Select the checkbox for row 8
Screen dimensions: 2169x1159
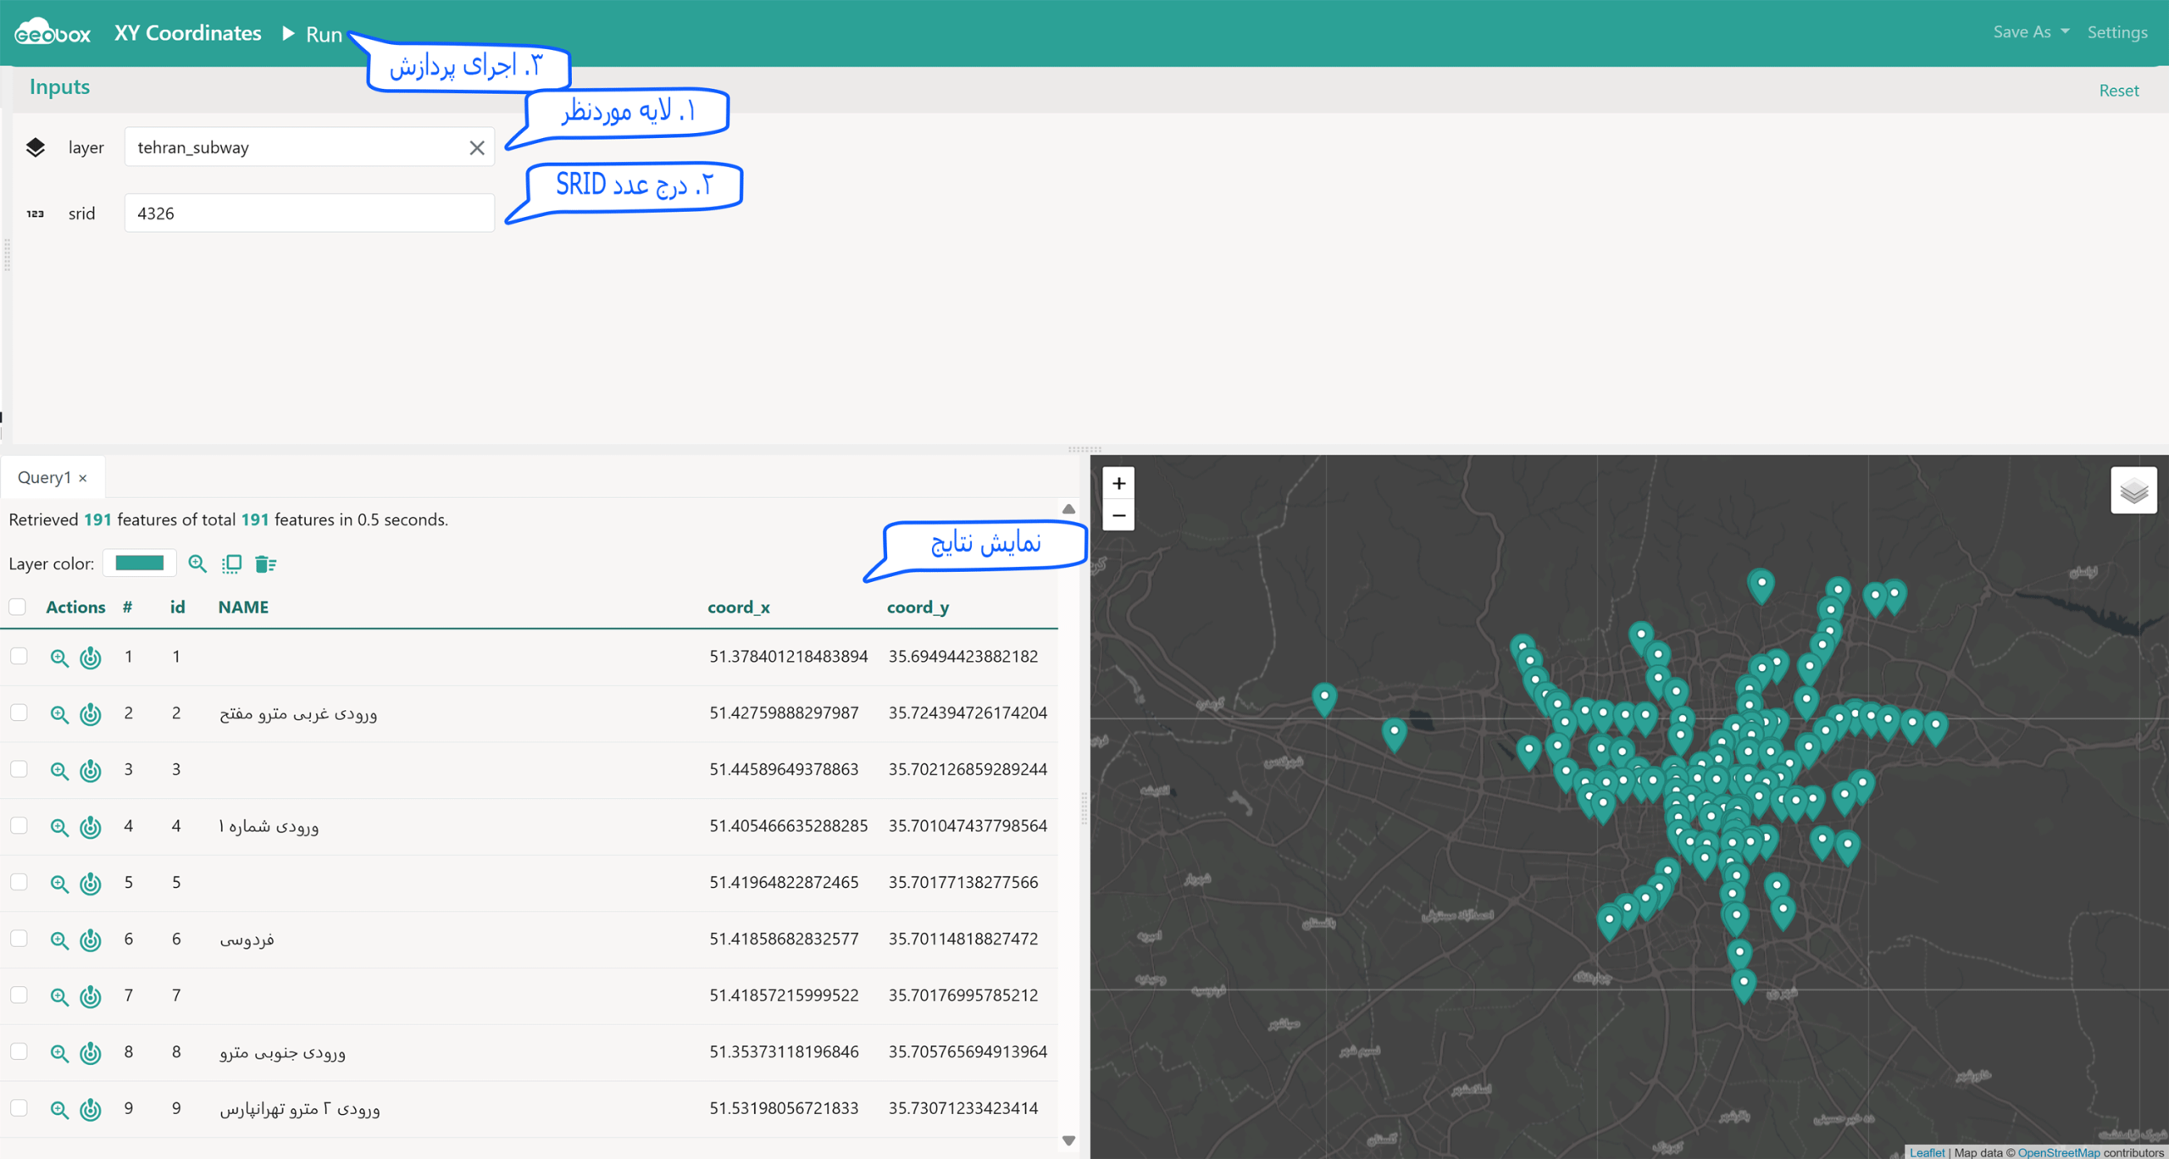click(x=19, y=1051)
